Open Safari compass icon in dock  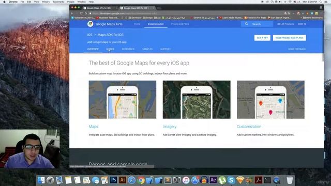pyautogui.click(x=131, y=180)
